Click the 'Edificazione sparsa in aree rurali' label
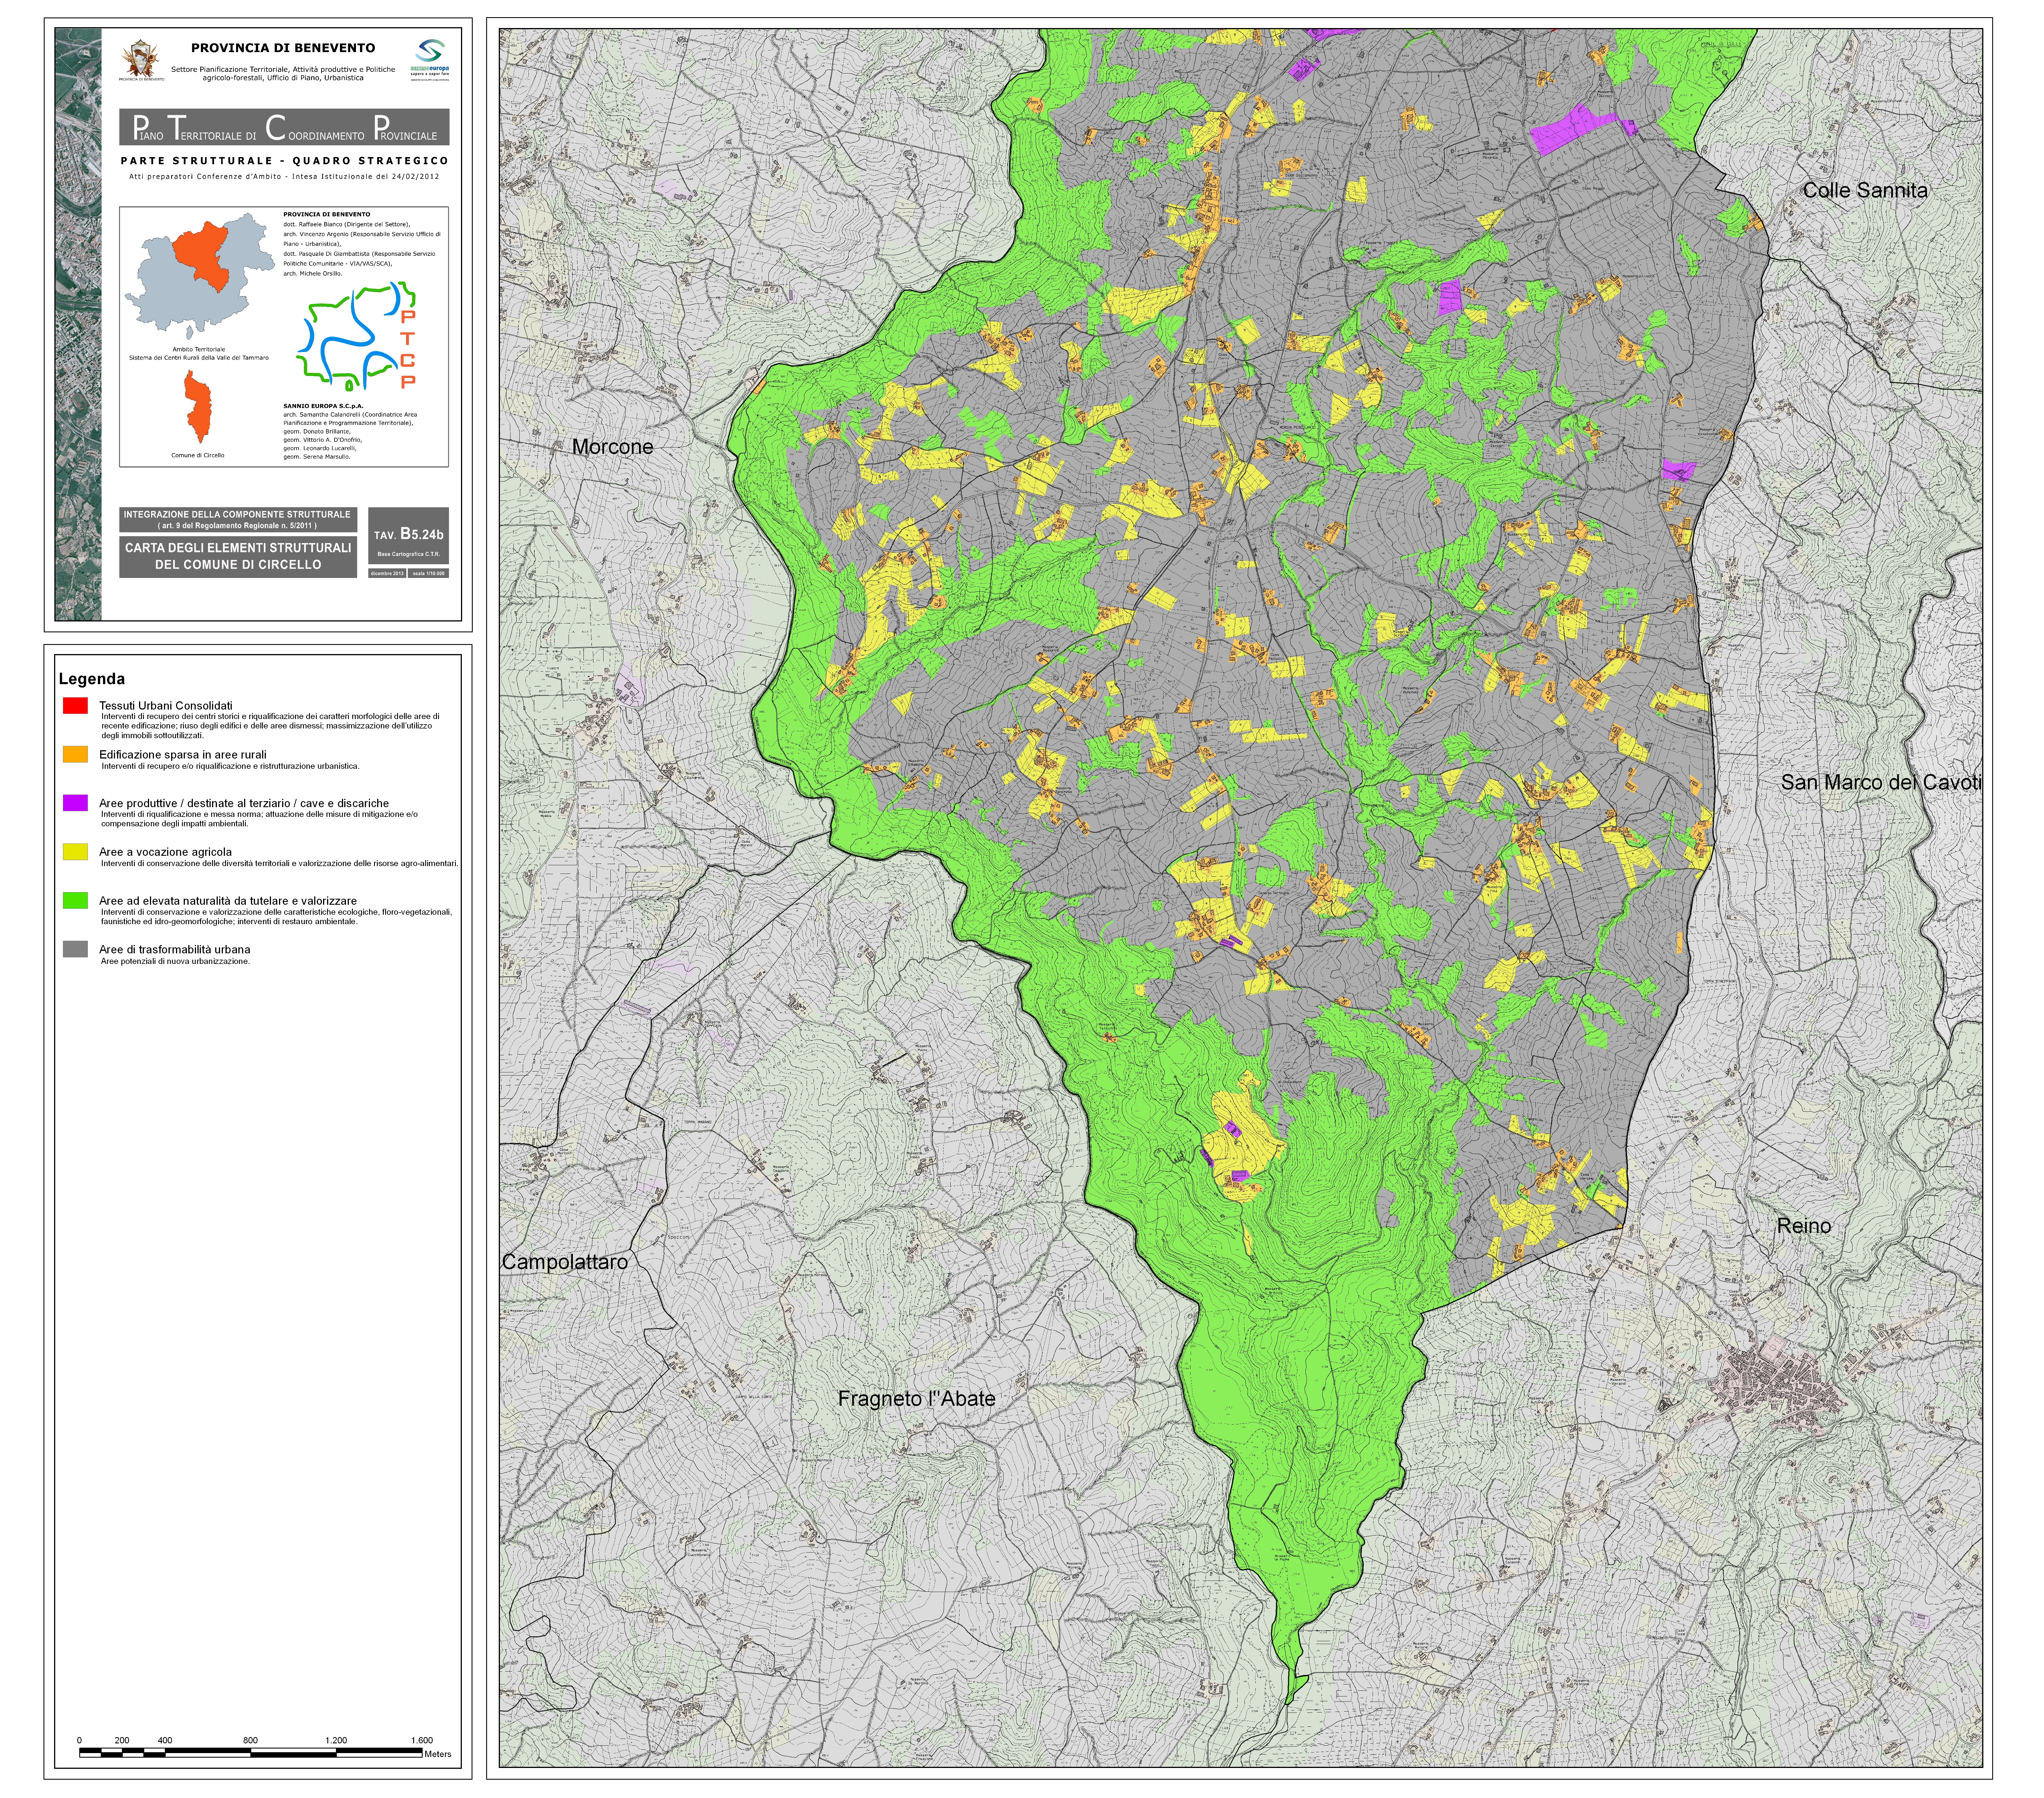Screen dimensions: 2044x1798 pyautogui.click(x=183, y=755)
